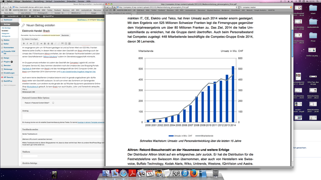Image resolution: width=321 pixels, height=180 pixels.
Task: Click the Bearbeiten permalink button
Action: pos(65,35)
